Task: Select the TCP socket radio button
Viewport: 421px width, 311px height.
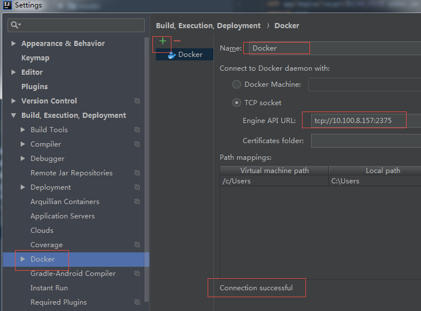Action: point(236,103)
